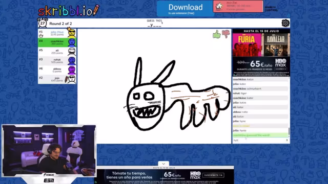Open the red banner ad at top
328x184 pixels.
[238, 6]
